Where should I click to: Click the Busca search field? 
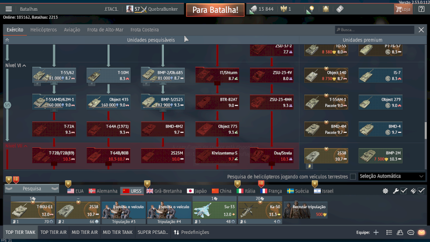(x=375, y=30)
